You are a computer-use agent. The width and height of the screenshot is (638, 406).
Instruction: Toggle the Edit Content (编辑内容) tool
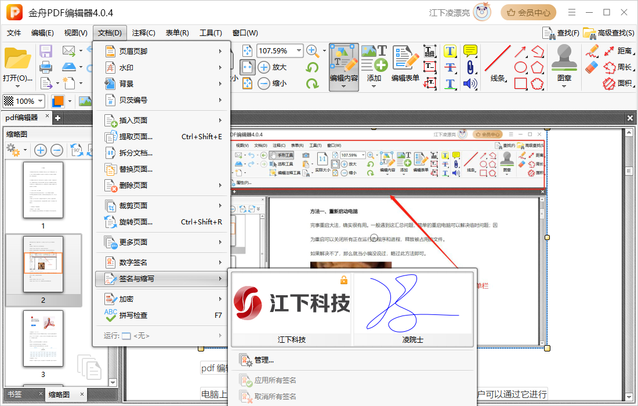point(344,67)
